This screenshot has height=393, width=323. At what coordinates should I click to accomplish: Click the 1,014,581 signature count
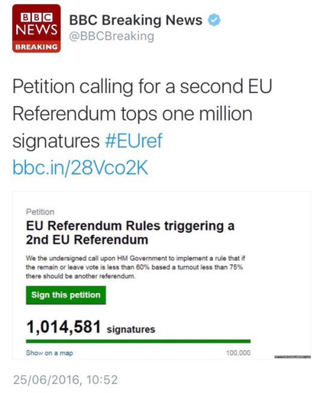click(x=63, y=328)
